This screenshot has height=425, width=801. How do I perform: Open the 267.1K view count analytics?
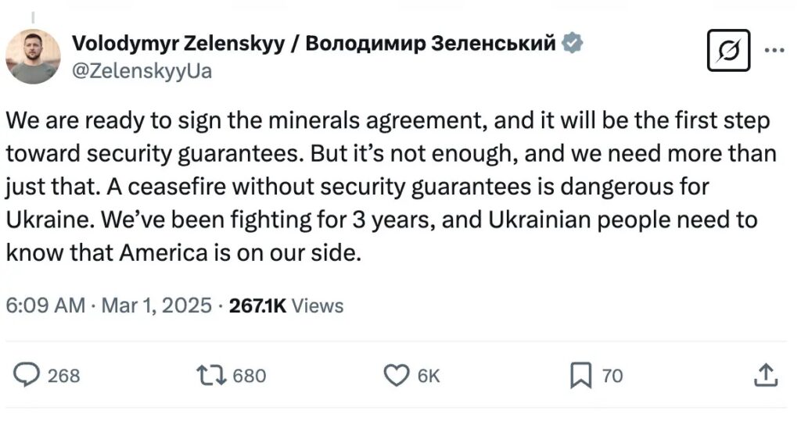coord(257,305)
